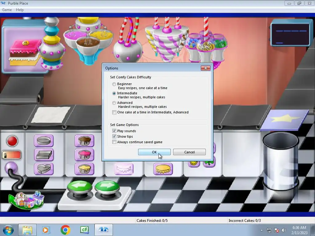Pick the yellow frosting topping button
The height and width of the screenshot is (236, 315).
pyautogui.click(x=163, y=169)
